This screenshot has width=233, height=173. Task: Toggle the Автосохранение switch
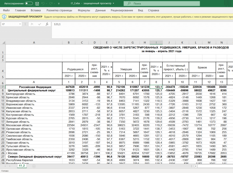29,3
